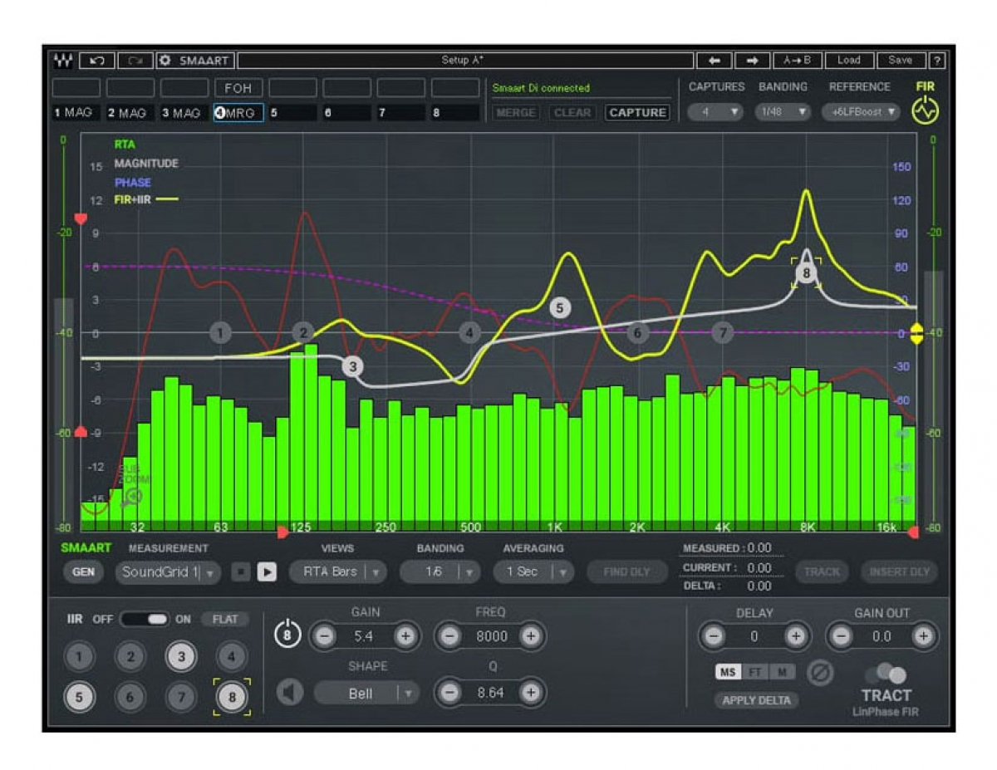The width and height of the screenshot is (997, 770).
Task: Enable IIR band 4 button
Action: [232, 658]
